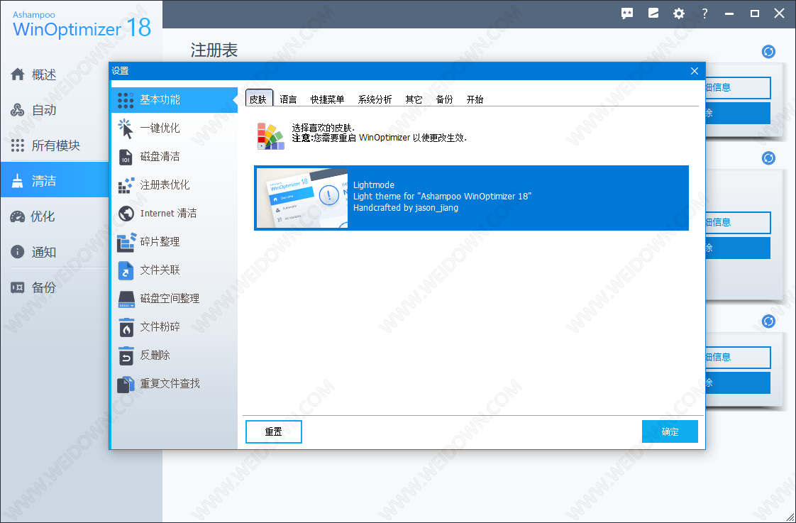Select 重复文件查找 label in settings list
Viewport: 796px width, 523px height.
coord(170,385)
